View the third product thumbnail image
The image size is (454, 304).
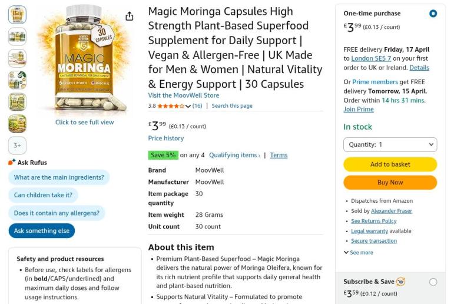click(x=17, y=58)
